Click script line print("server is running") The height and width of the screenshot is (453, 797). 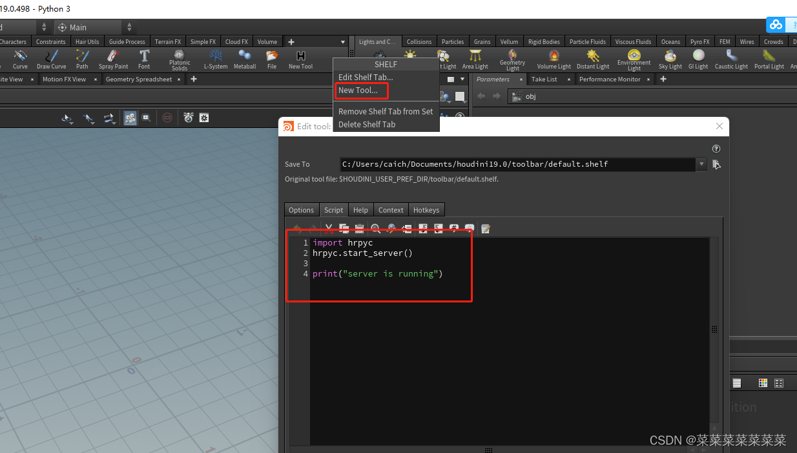378,274
